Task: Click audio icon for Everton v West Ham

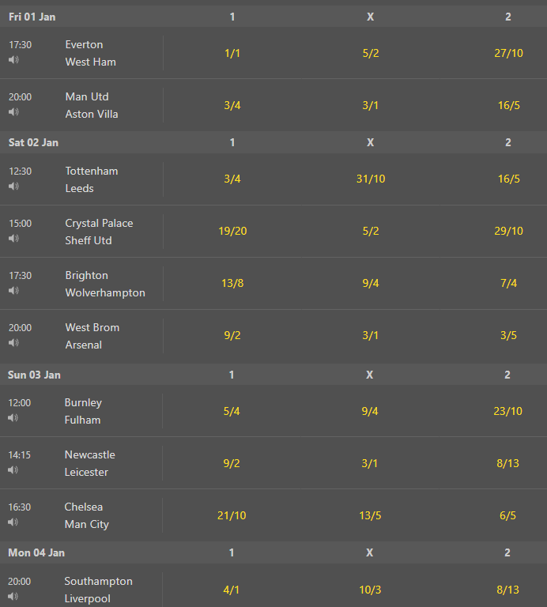Action: [13, 59]
